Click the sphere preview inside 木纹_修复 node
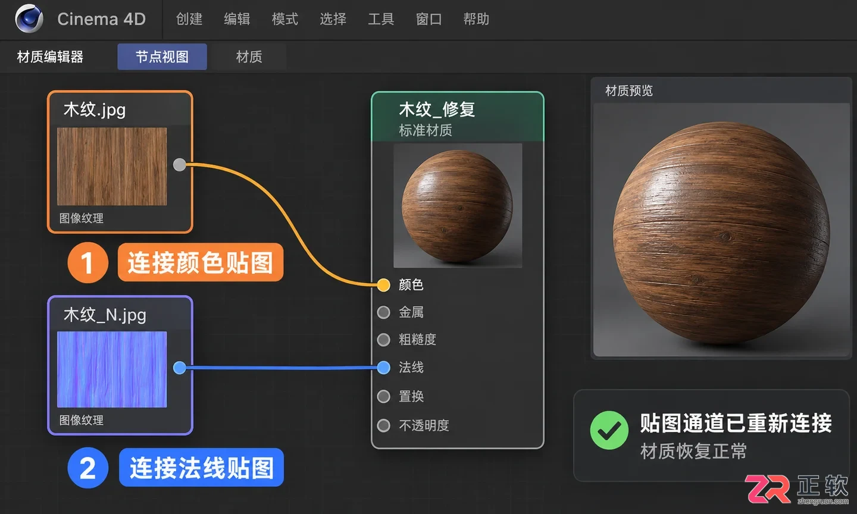The height and width of the screenshot is (514, 857). click(x=458, y=205)
